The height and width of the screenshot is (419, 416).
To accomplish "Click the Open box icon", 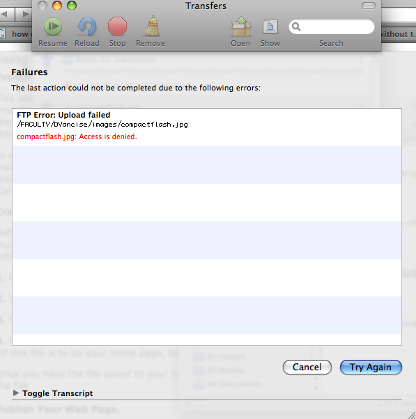I will pos(240,26).
